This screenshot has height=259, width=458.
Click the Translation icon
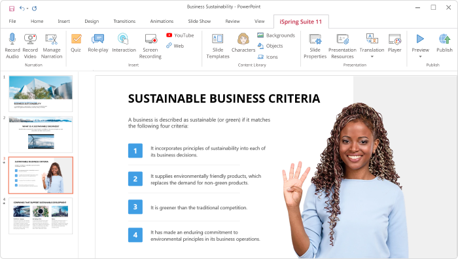pos(372,39)
